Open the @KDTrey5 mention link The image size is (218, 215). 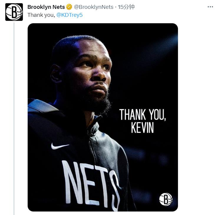click(70, 15)
